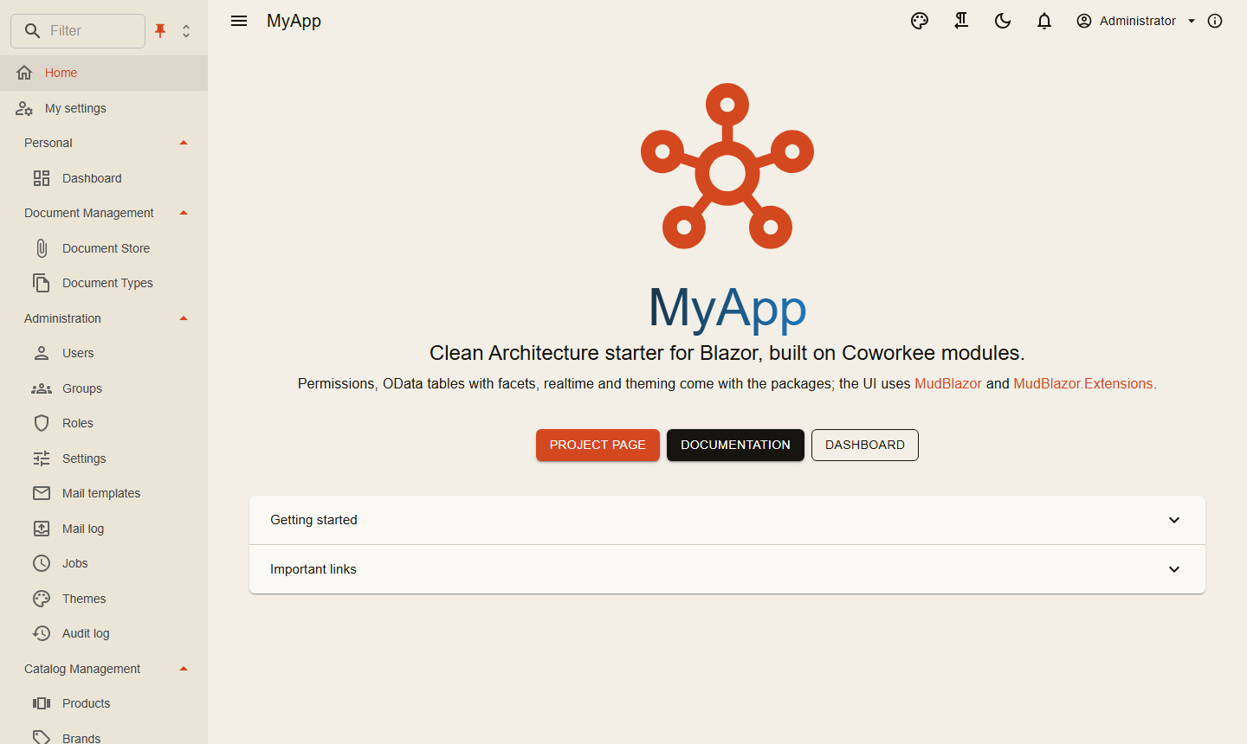The width and height of the screenshot is (1247, 744).
Task: Expand the Important links panel
Action: 727,569
